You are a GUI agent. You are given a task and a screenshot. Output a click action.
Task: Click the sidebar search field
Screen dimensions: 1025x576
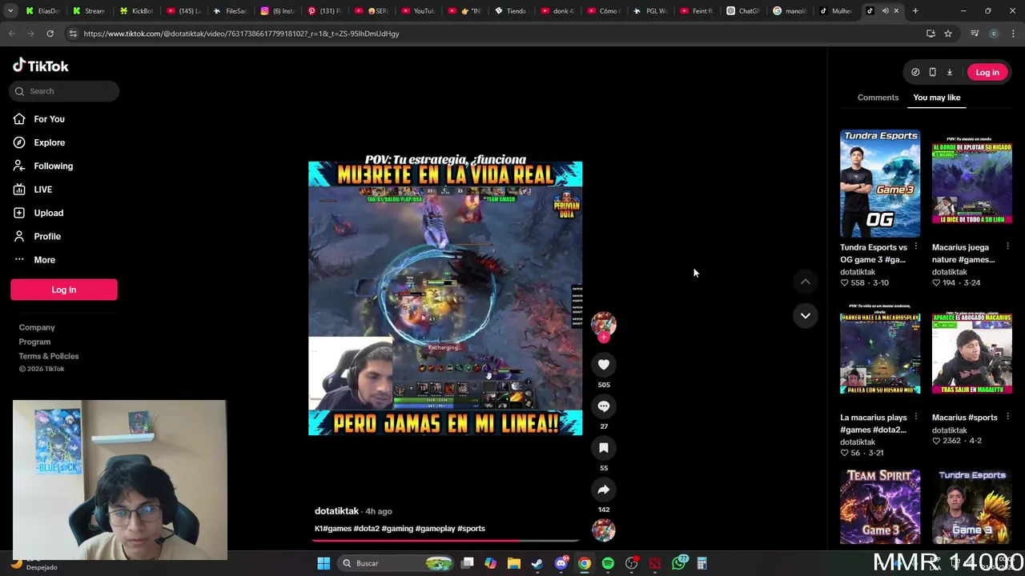[x=64, y=91]
